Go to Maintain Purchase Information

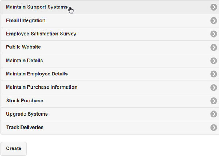coord(42,87)
